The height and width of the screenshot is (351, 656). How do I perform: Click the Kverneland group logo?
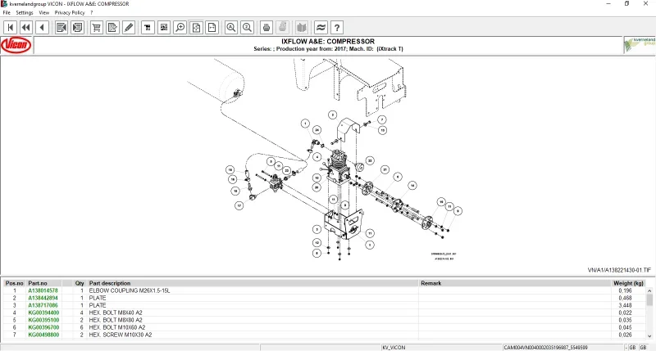[640, 45]
